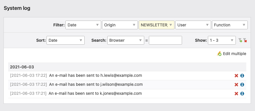Open the NEWSLETTER filter dropdown

tap(156, 25)
